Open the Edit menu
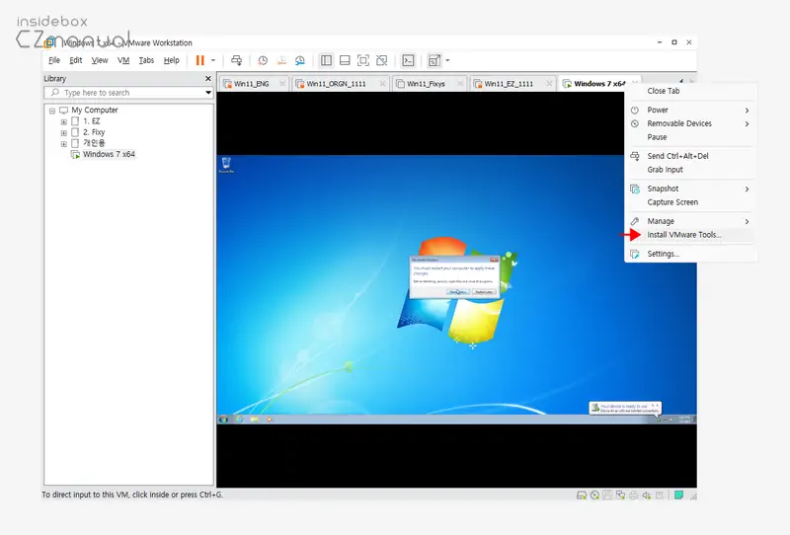 point(76,60)
